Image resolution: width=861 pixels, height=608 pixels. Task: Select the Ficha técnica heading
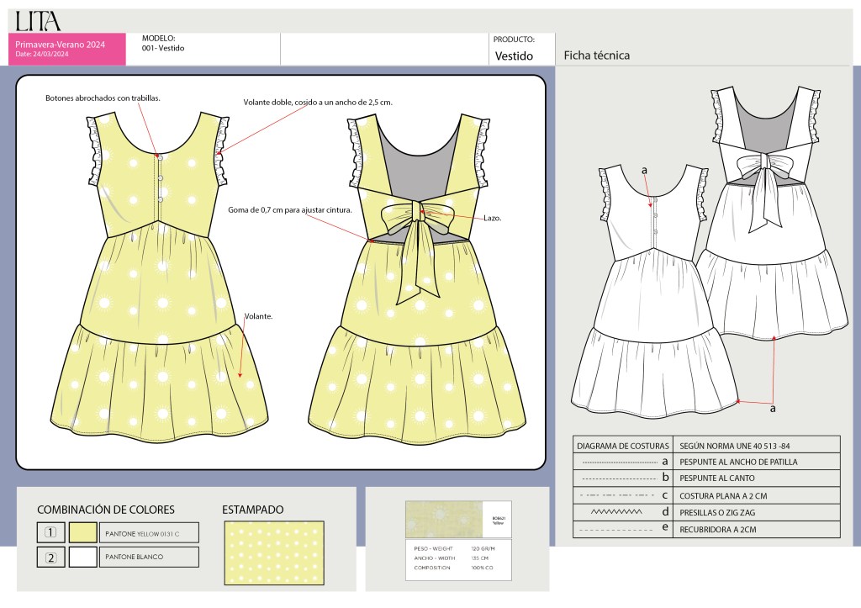coord(597,56)
